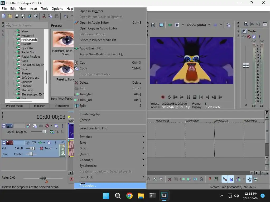Screen dimensions: 270x202
Task: Switch to the Transitions tab
Action: [x=62, y=106]
